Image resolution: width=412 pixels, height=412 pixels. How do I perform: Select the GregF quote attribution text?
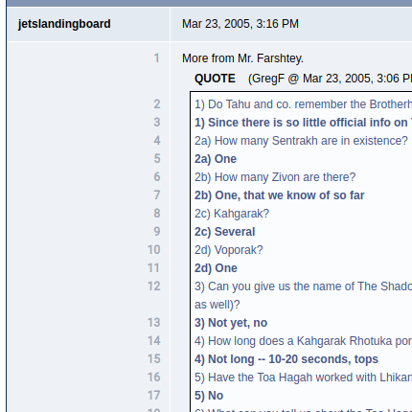pos(330,79)
